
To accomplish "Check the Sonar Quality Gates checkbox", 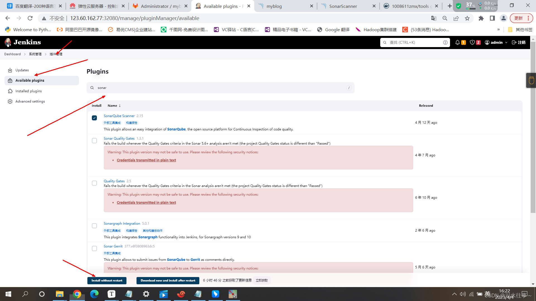I will tap(94, 141).
